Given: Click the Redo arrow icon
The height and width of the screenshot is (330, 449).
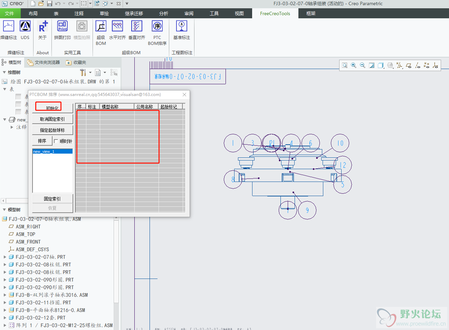Looking at the screenshot, I should 71,3.
